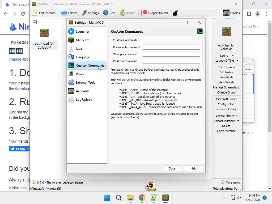This screenshot has height=204, width=272.
Task: Click Manage Screenshots
Action: point(226,87)
